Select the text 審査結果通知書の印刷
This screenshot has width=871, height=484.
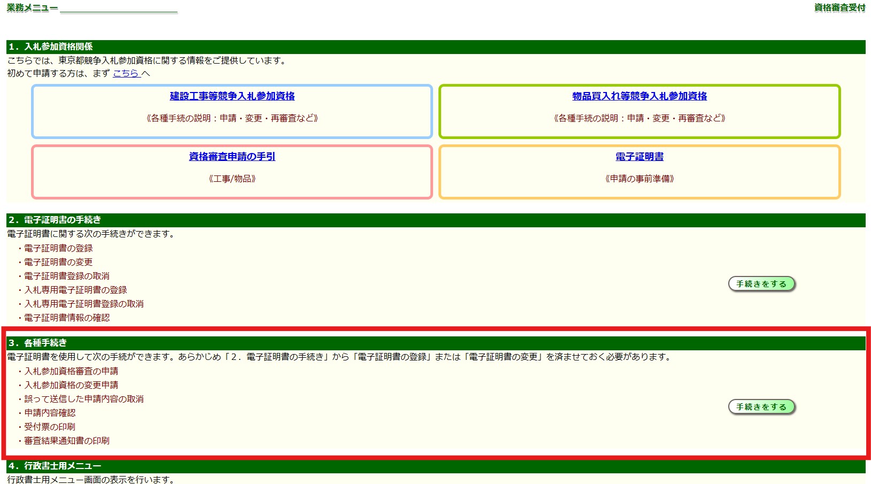click(67, 441)
